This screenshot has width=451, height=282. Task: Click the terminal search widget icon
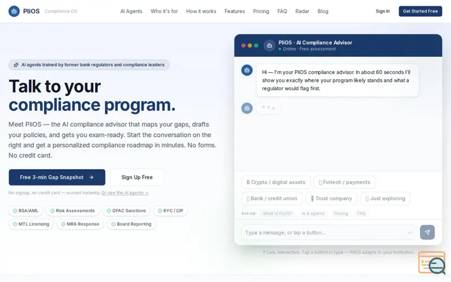(x=432, y=263)
